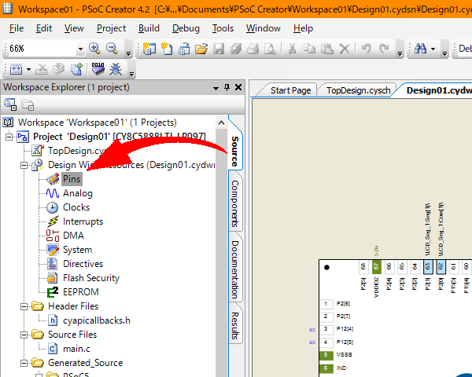
Task: Click the Zoom In magnifier icon
Action: tap(94, 49)
